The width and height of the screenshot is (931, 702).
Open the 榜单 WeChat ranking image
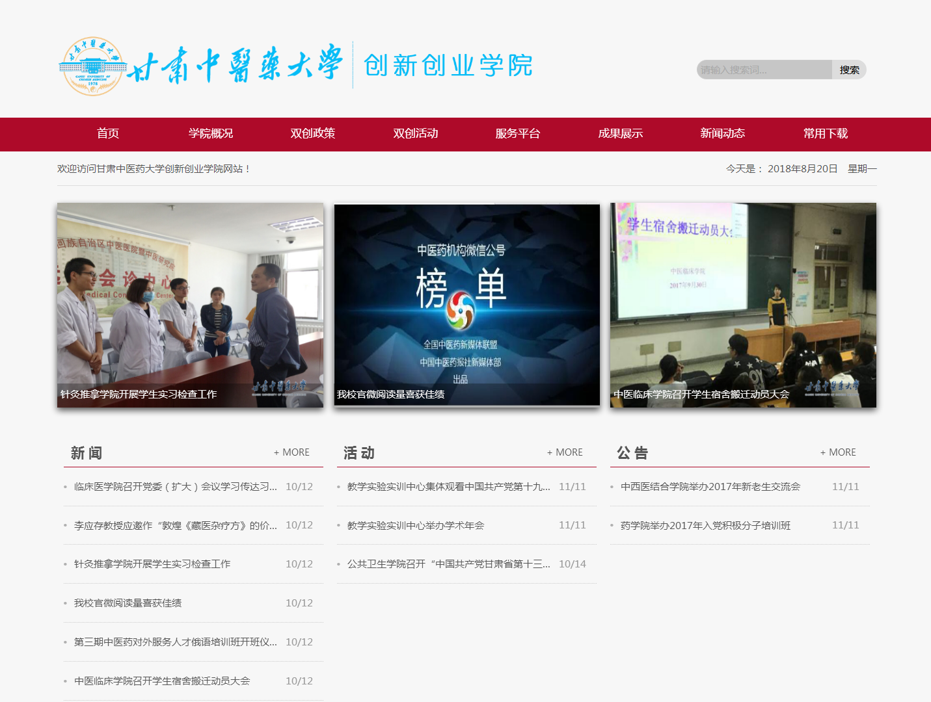coord(466,305)
